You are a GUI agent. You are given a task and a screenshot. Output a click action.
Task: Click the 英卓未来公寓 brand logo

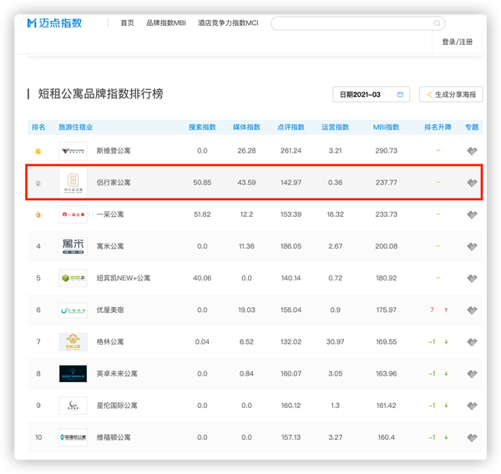click(73, 373)
